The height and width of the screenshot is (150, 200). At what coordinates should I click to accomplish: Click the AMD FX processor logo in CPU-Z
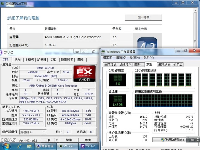point(84,74)
